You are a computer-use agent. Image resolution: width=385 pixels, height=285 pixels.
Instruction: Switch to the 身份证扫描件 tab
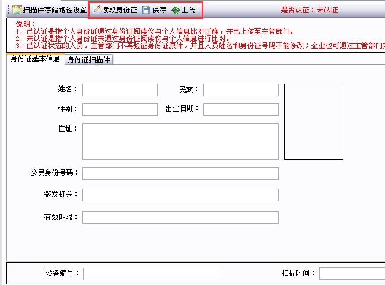coord(88,59)
